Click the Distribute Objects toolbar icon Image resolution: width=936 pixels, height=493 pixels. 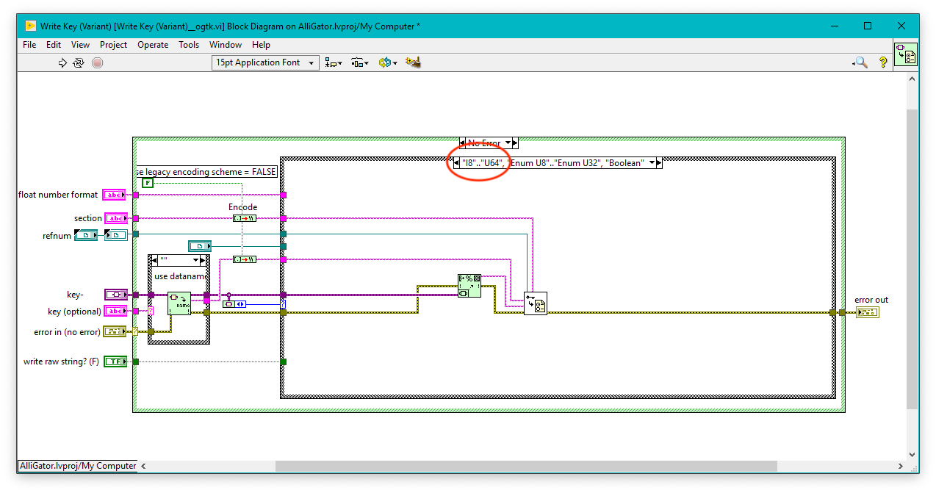(x=359, y=62)
